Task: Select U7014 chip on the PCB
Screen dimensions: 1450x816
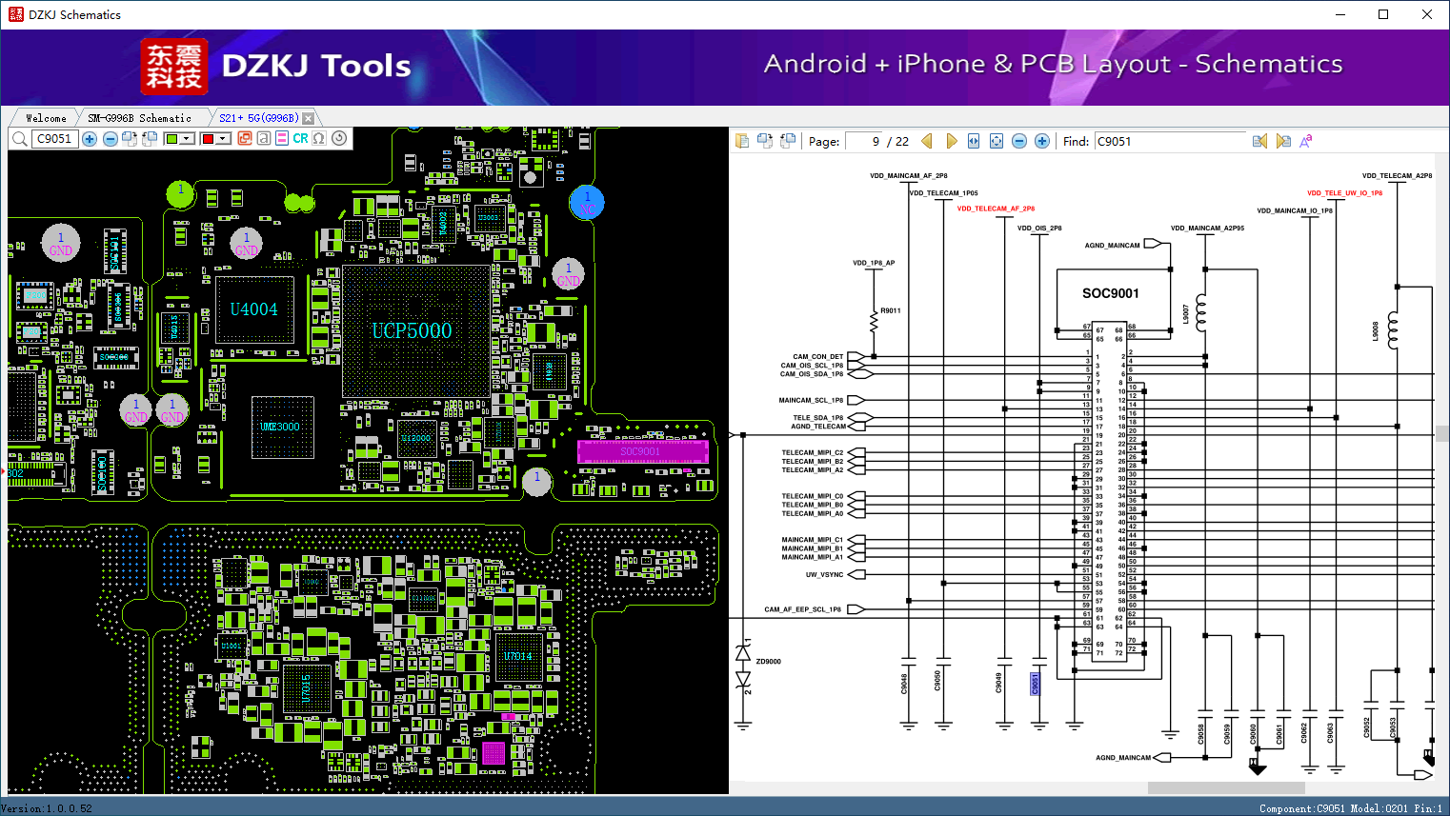Action: (517, 656)
